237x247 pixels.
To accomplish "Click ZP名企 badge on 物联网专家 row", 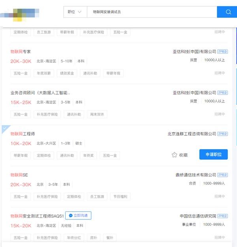I will click(x=222, y=52).
